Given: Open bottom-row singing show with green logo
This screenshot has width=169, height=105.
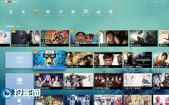Looking at the screenshot, I should click(49, 100).
